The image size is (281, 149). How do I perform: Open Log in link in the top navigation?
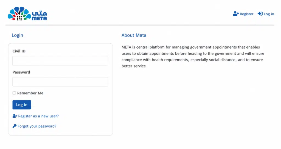[x=269, y=14]
